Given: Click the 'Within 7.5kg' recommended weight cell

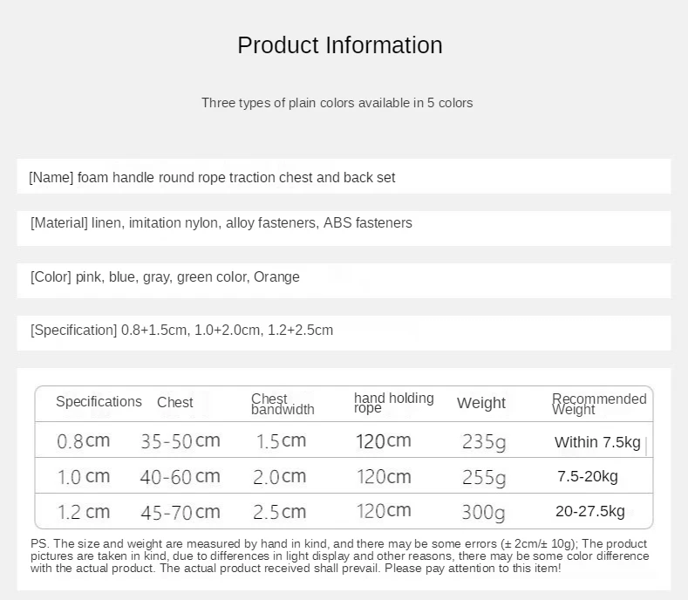Looking at the screenshot, I should pos(597,442).
